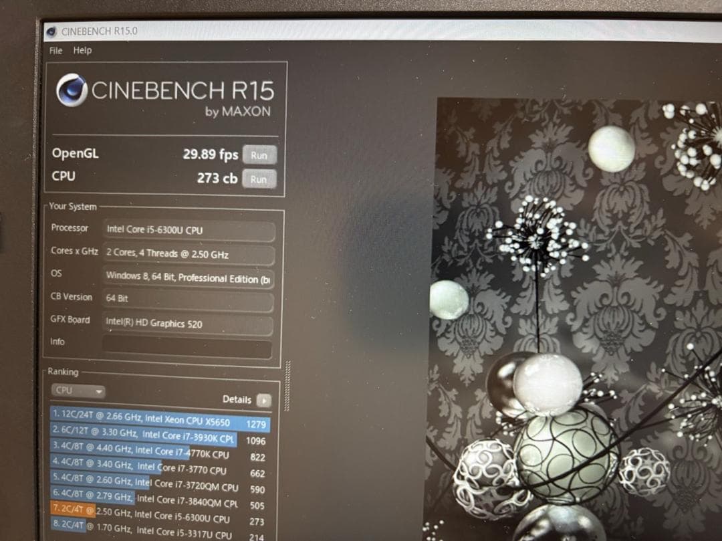Click the Cinebench R15 sphere logo
722x541 pixels.
pyautogui.click(x=72, y=90)
